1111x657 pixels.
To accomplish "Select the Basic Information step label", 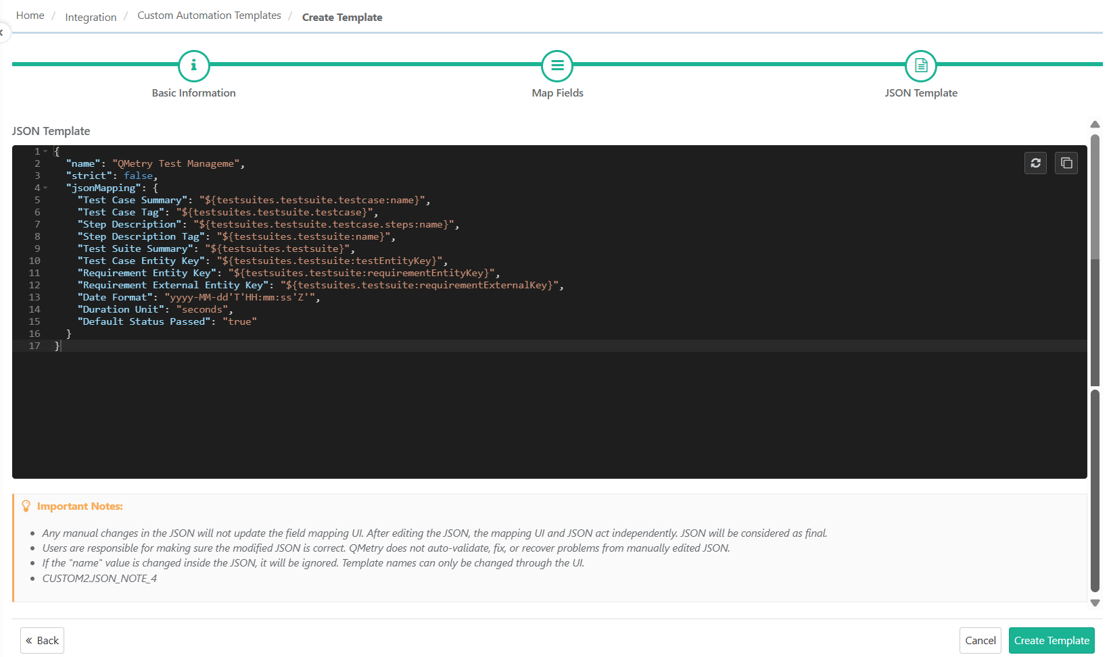I will (193, 93).
